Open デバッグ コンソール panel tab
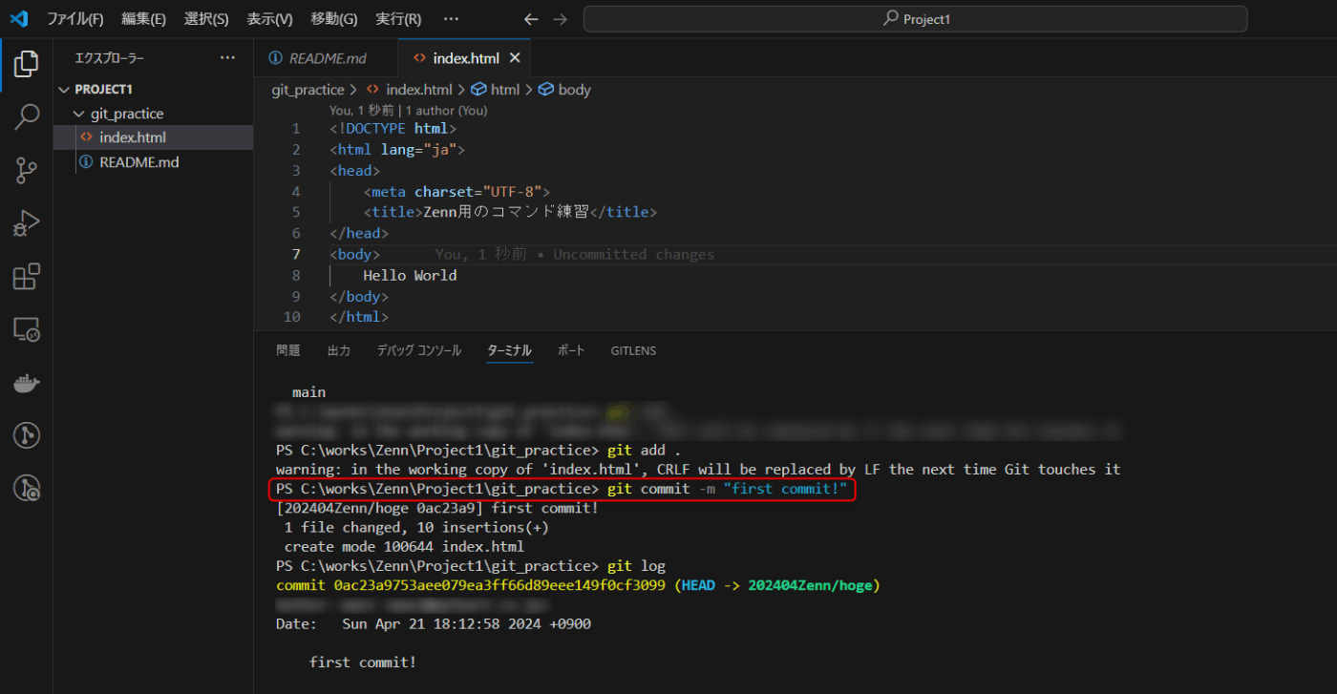Screen dimensions: 1337x694 [419, 350]
